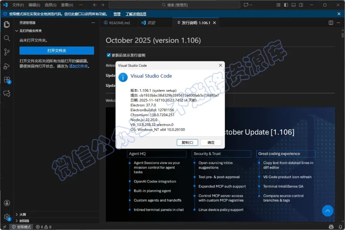Screen dimensions: 345x230
Task: Click Restricted Mode status bar item
Action: pos(21,227)
